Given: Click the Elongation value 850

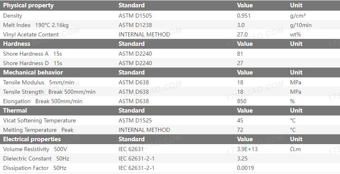Looking at the screenshot, I should [x=242, y=101].
